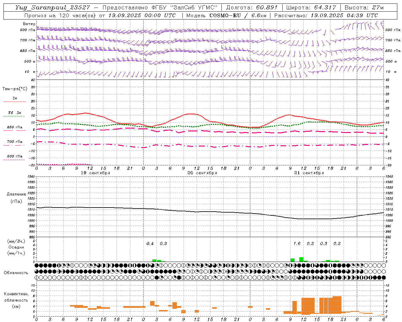Image resolution: width=402 pixels, height=322 pixels.
Task: Click the 'Давление' pressure panel label
Action: click(16, 194)
